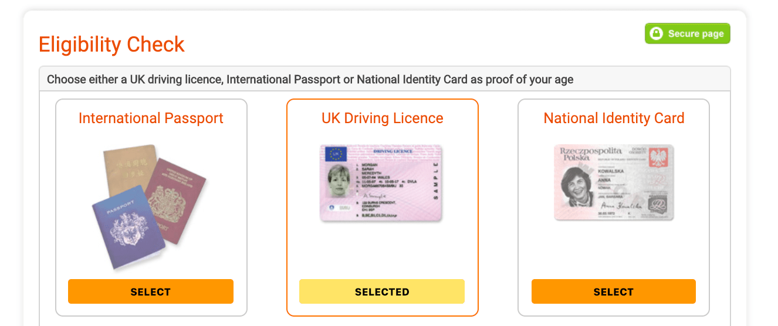The image size is (778, 326).
Task: Click the Eligibility Check page title
Action: tap(111, 45)
